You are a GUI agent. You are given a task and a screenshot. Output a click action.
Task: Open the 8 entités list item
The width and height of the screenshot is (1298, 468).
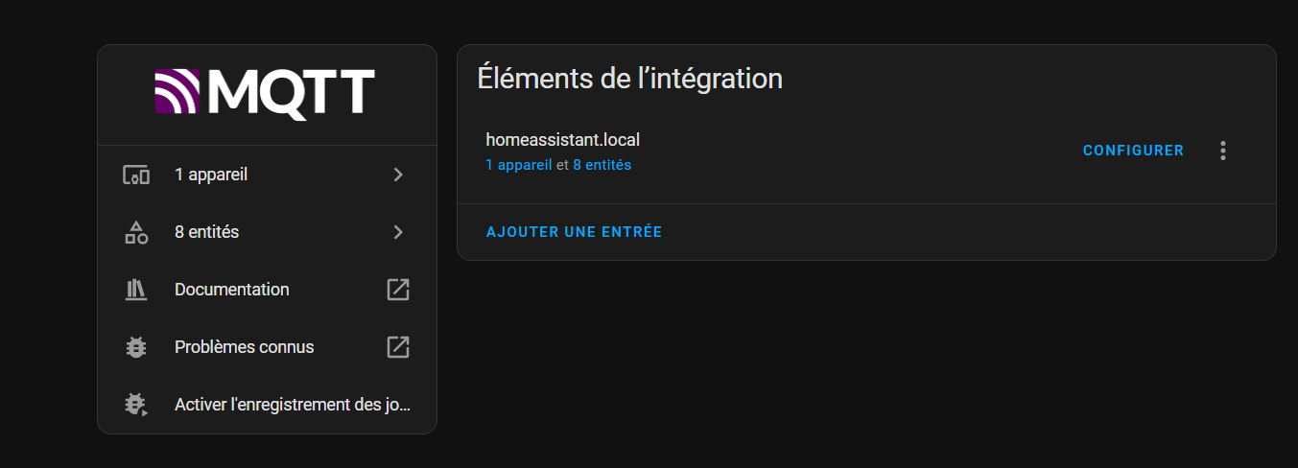pyautogui.click(x=267, y=232)
